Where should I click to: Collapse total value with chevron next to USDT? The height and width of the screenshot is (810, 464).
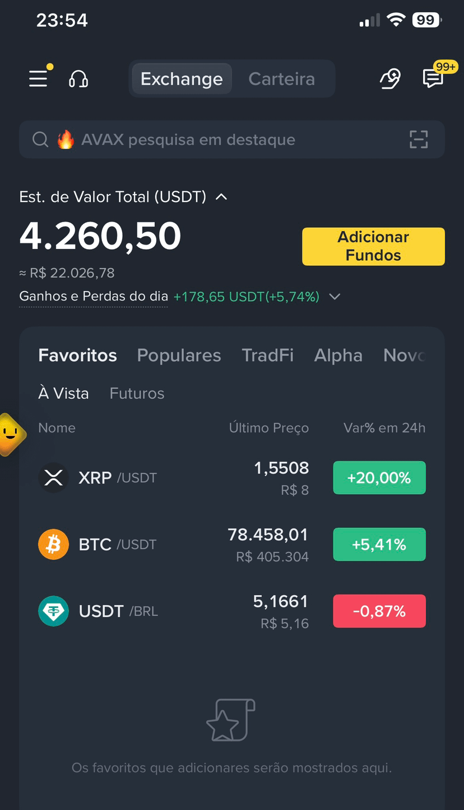click(221, 197)
